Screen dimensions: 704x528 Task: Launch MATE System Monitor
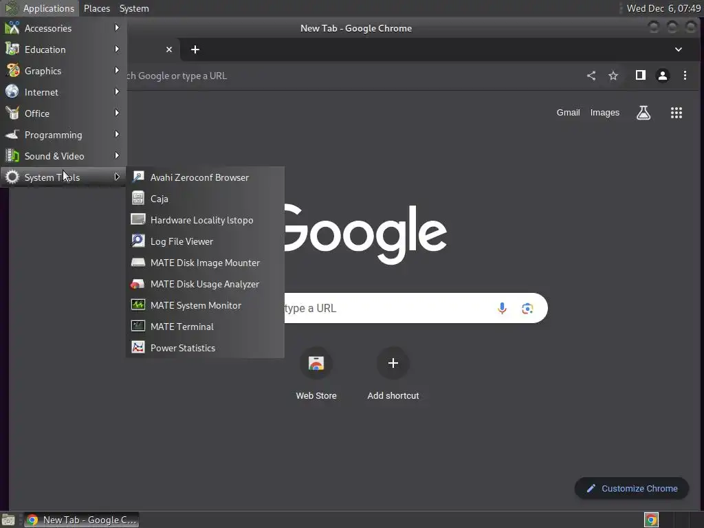(205, 305)
